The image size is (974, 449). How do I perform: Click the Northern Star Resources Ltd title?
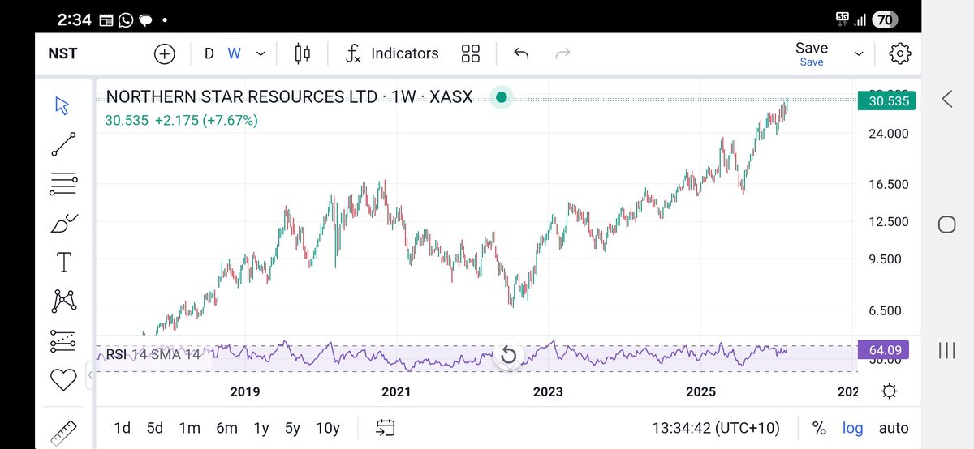243,97
